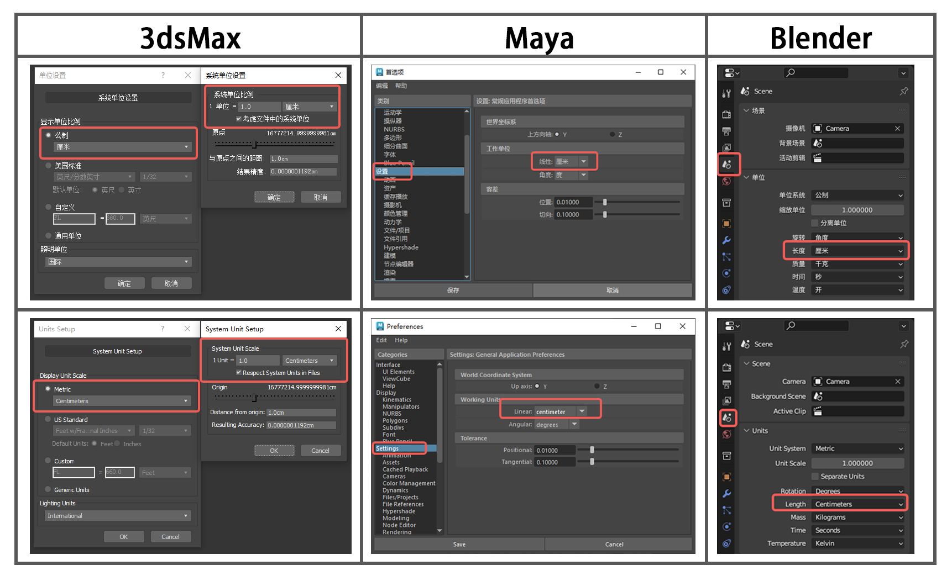Viewport: 952px width, 581px height.
Task: Click search field in English Blender properties
Action: pos(815,326)
